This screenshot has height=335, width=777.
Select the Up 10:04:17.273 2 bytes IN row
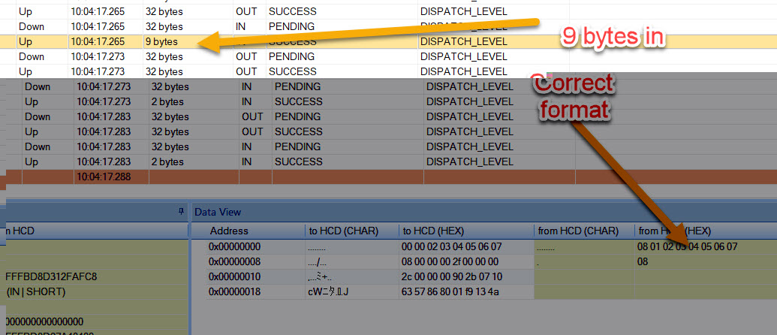389,101
